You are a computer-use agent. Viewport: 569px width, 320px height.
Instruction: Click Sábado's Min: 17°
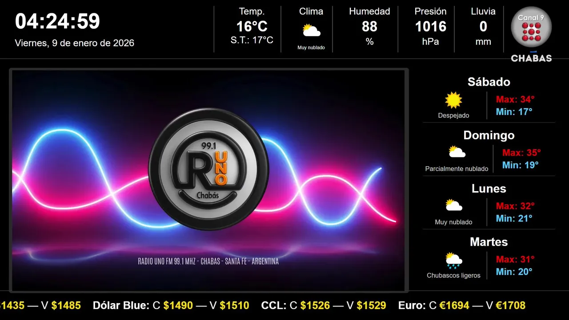514,112
